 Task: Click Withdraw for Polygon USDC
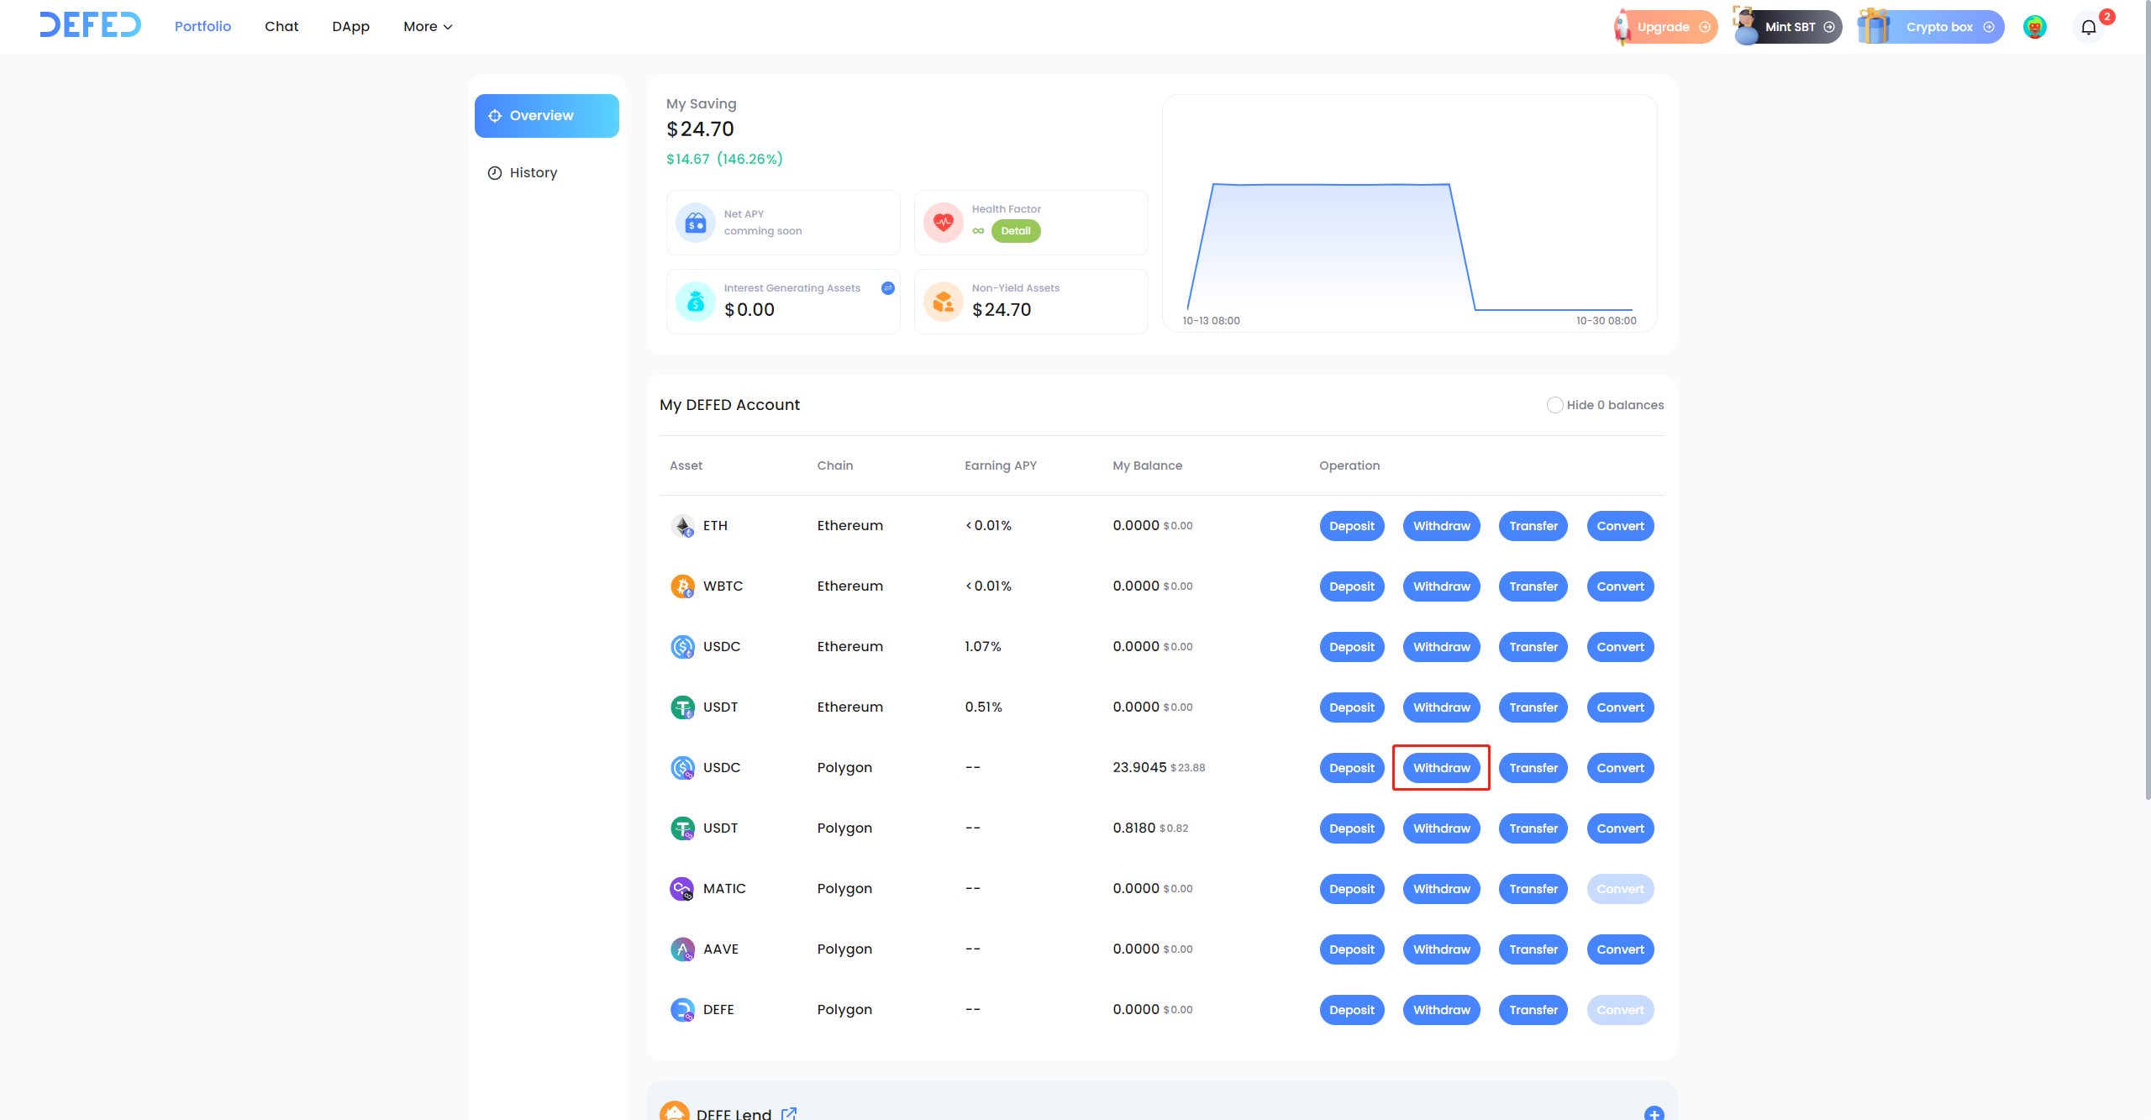pos(1441,768)
